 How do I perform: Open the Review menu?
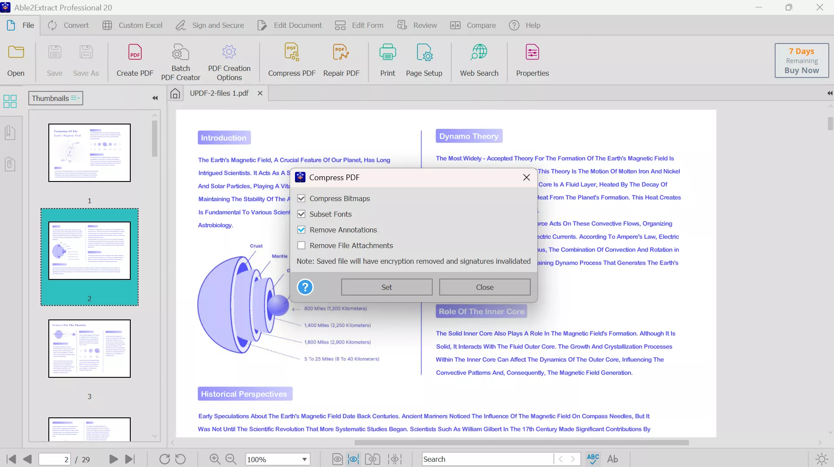pyautogui.click(x=417, y=25)
